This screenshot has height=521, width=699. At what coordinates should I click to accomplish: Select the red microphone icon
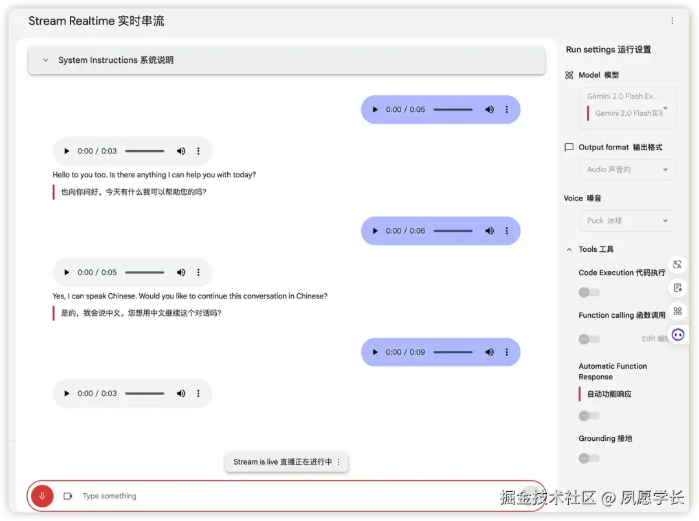click(41, 496)
